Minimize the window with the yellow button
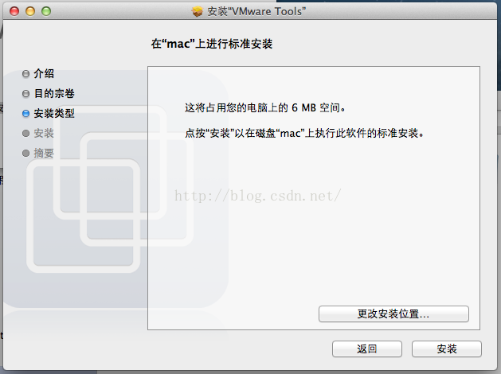The height and width of the screenshot is (374, 501). click(x=30, y=11)
